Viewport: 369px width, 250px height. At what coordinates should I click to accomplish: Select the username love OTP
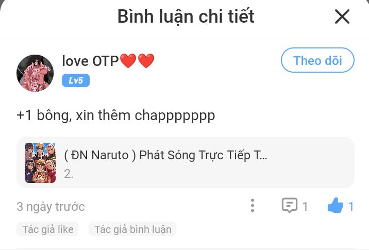[90, 61]
